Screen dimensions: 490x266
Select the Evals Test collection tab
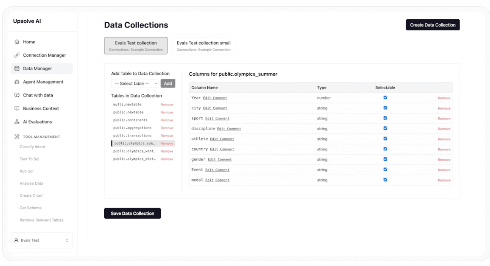(136, 45)
